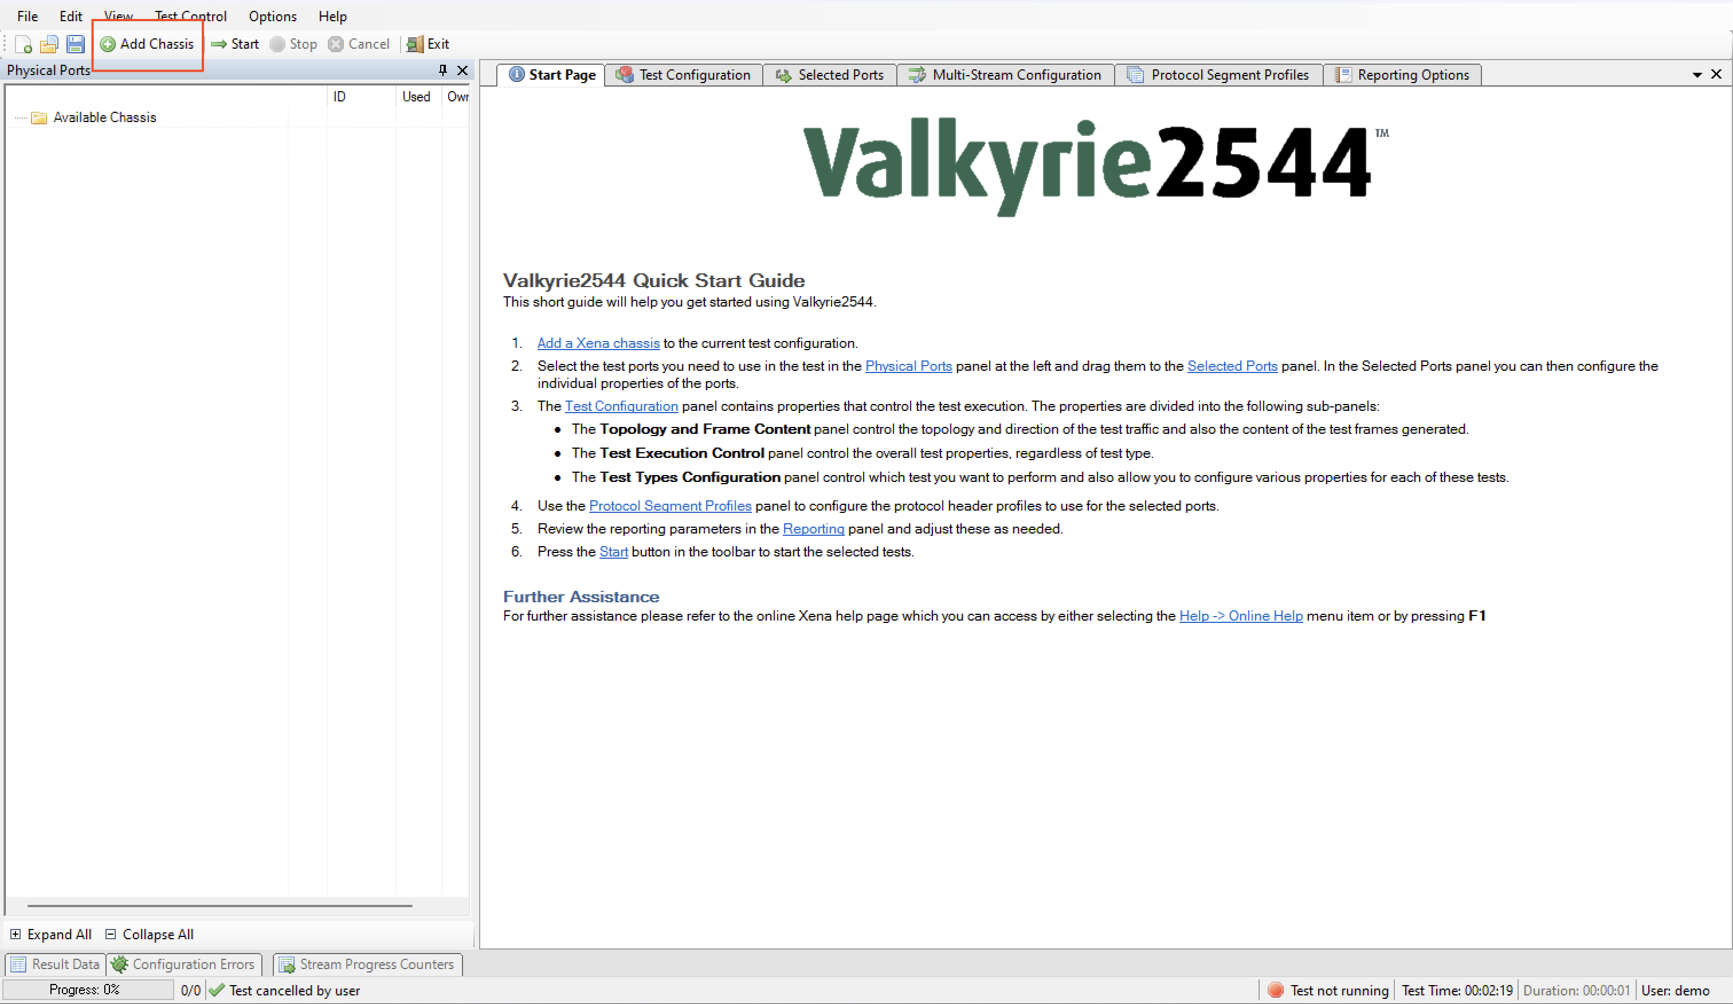Click the red Test not running indicator
1733x1004 pixels.
(x=1276, y=990)
